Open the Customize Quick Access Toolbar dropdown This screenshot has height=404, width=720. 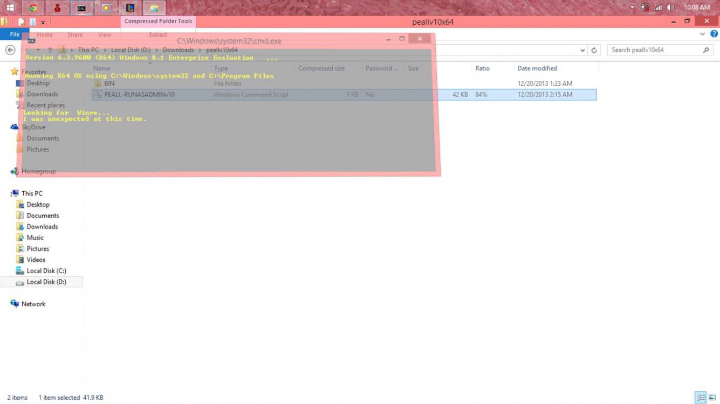(43, 22)
